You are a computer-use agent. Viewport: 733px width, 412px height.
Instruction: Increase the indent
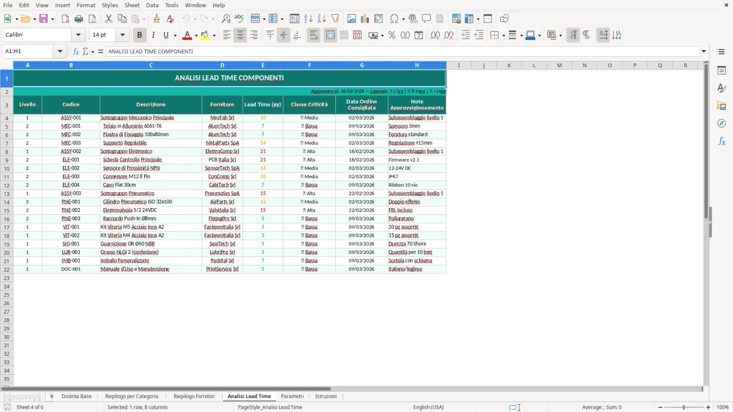(465, 35)
